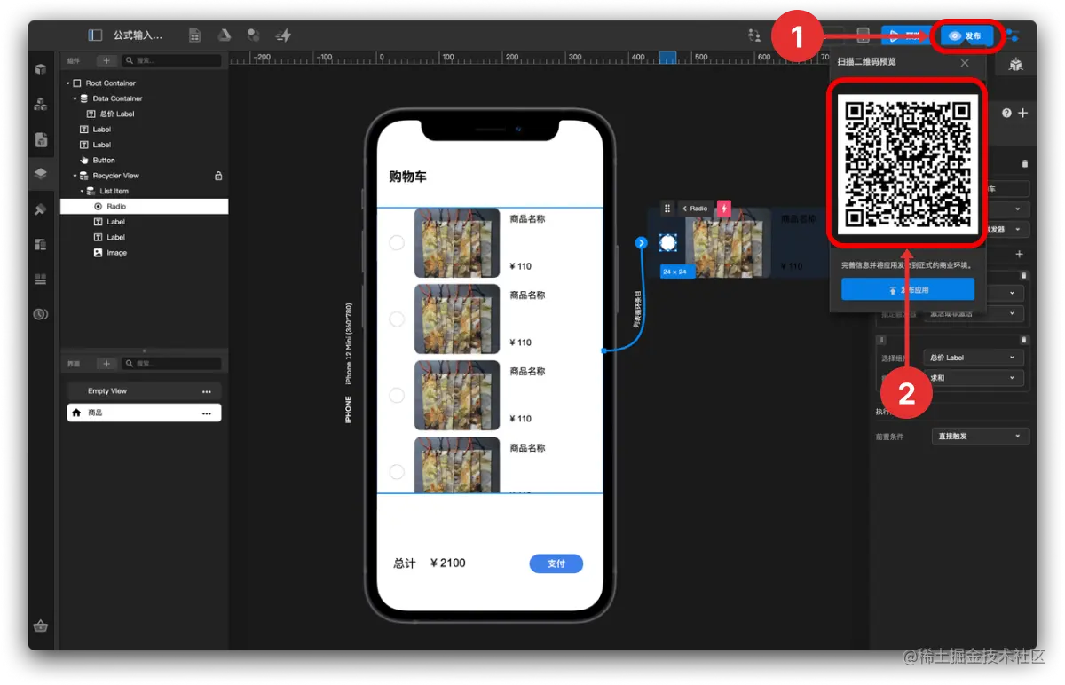Viewport: 1065px width, 685px height.
Task: Collapse the List Item tree node
Action: click(x=82, y=191)
